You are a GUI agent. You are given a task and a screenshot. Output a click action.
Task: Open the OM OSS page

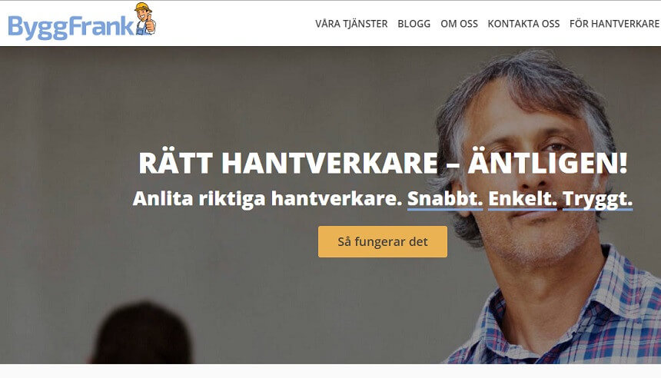coord(459,24)
